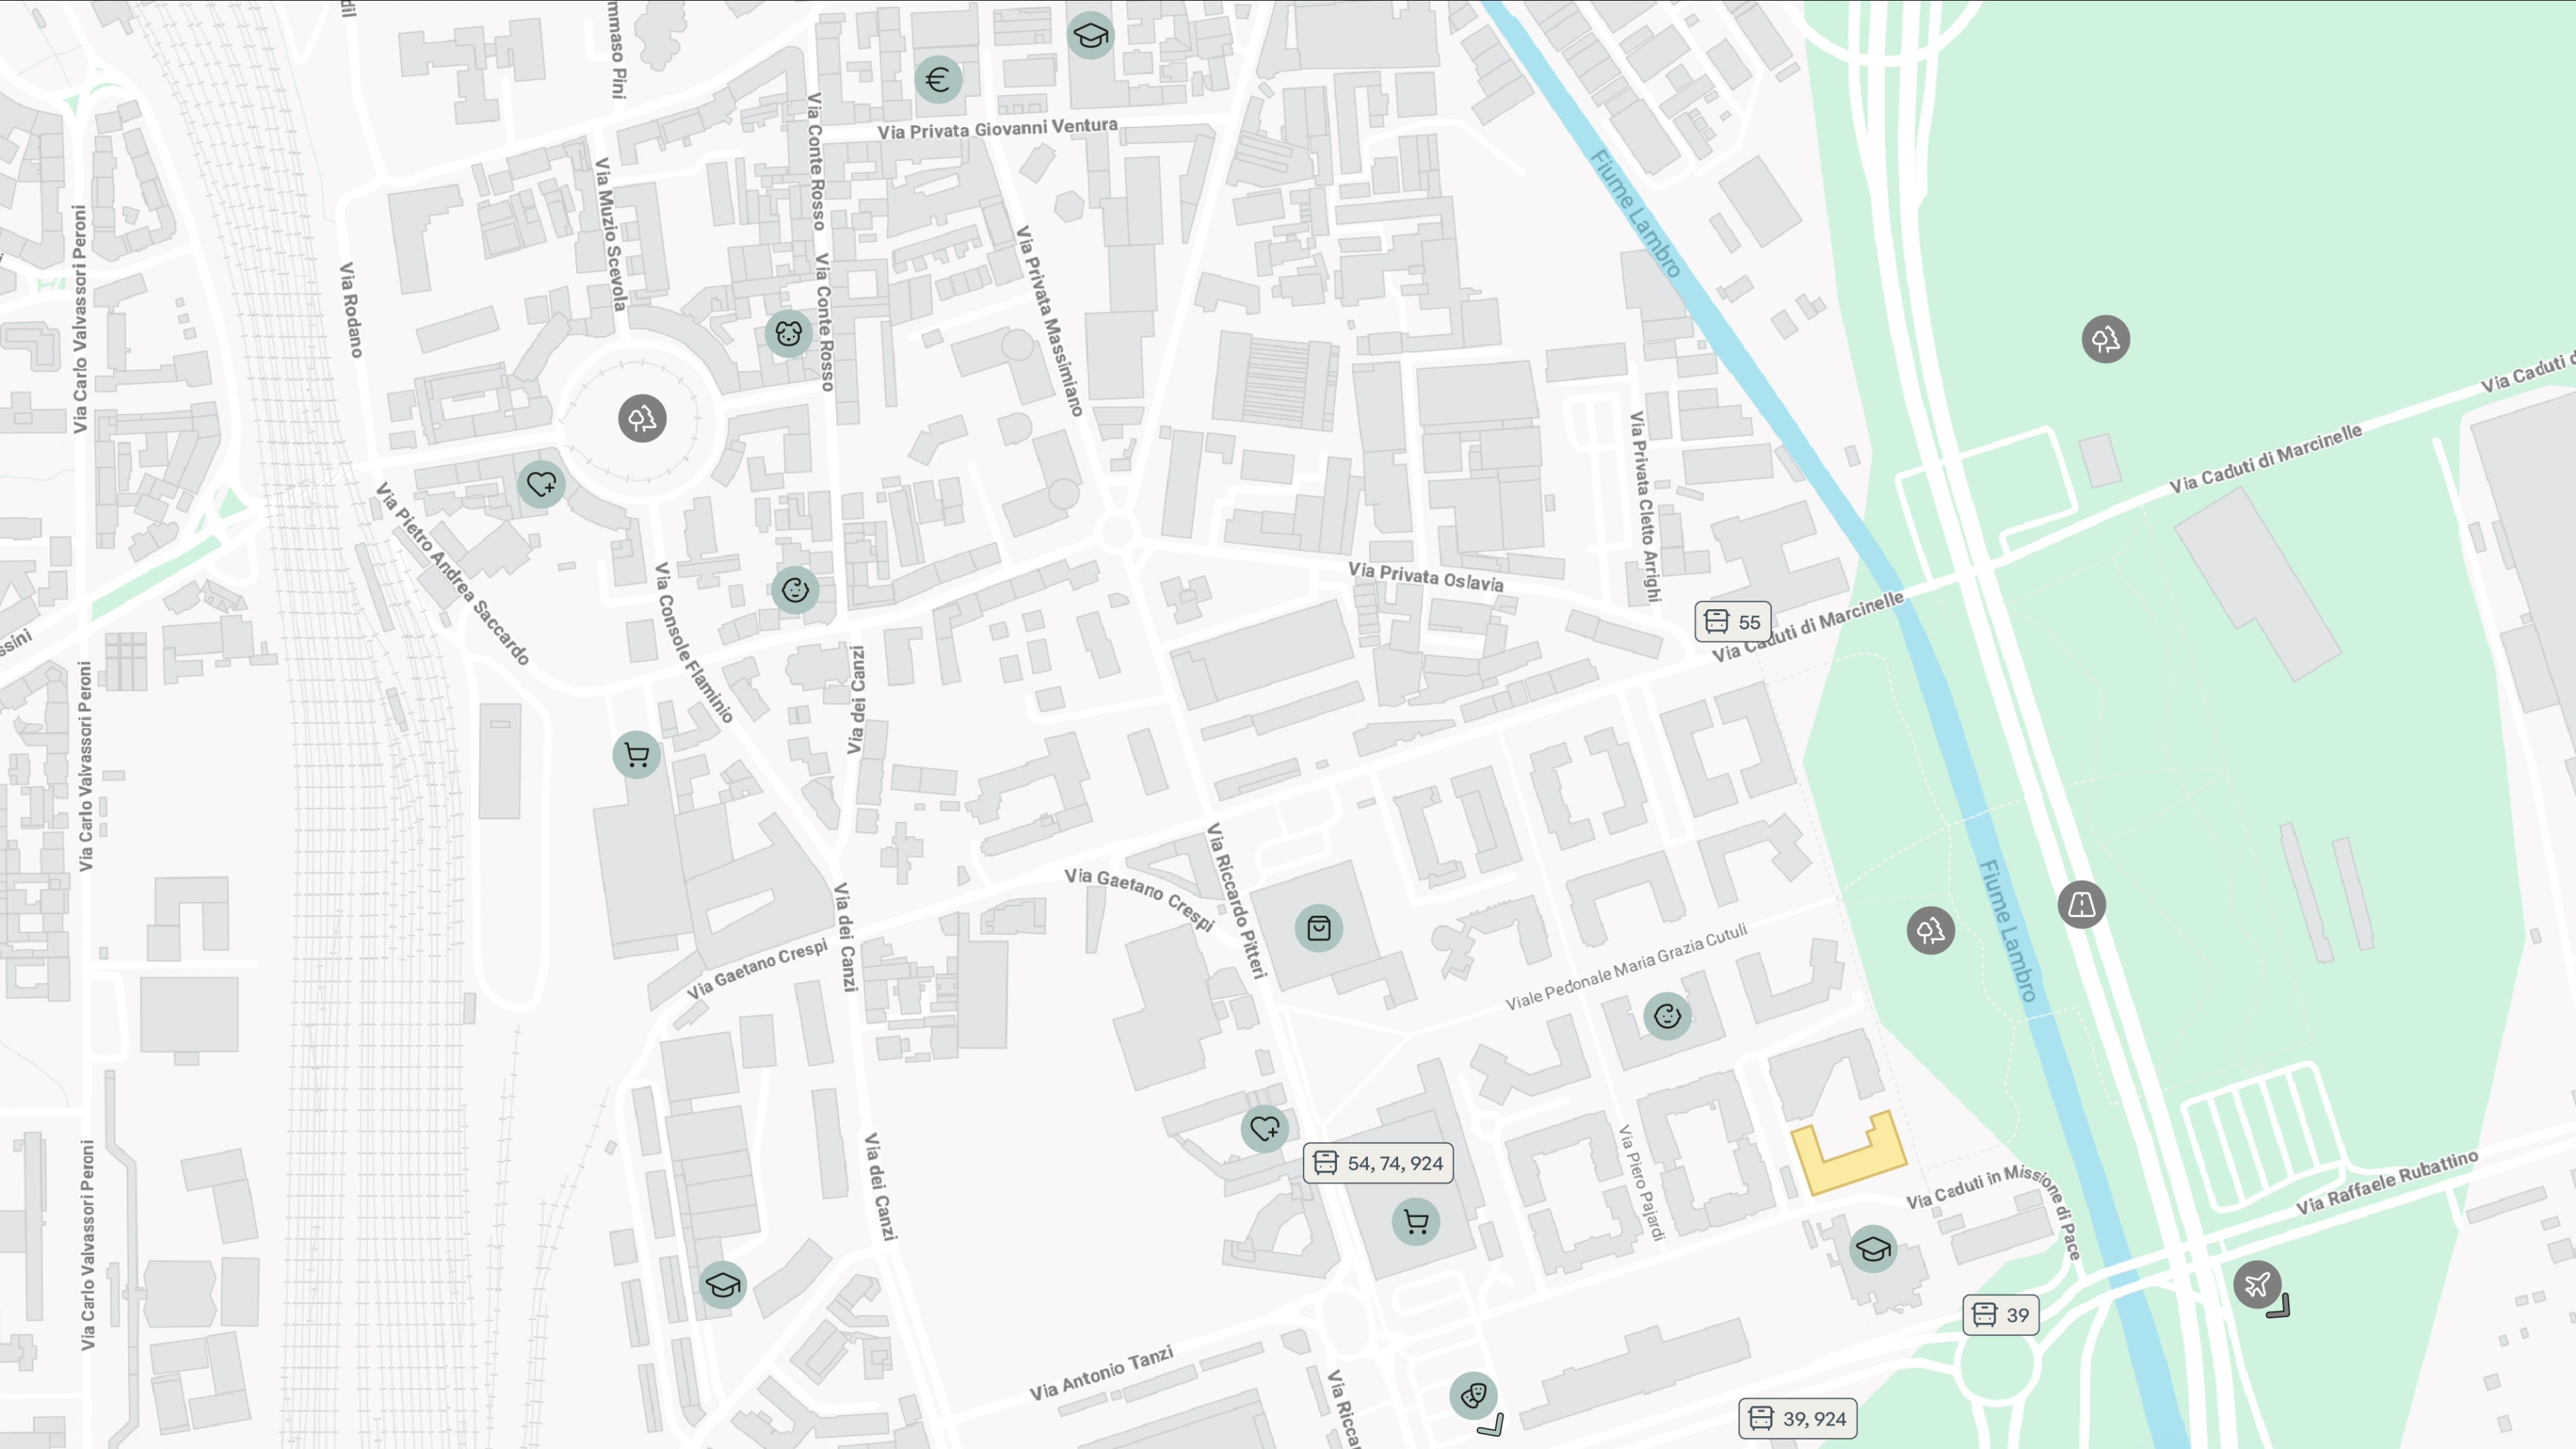Open the school marker beside Via Caduti in Missione di Pace
Viewport: 2576px width, 1449px height.
click(1873, 1249)
